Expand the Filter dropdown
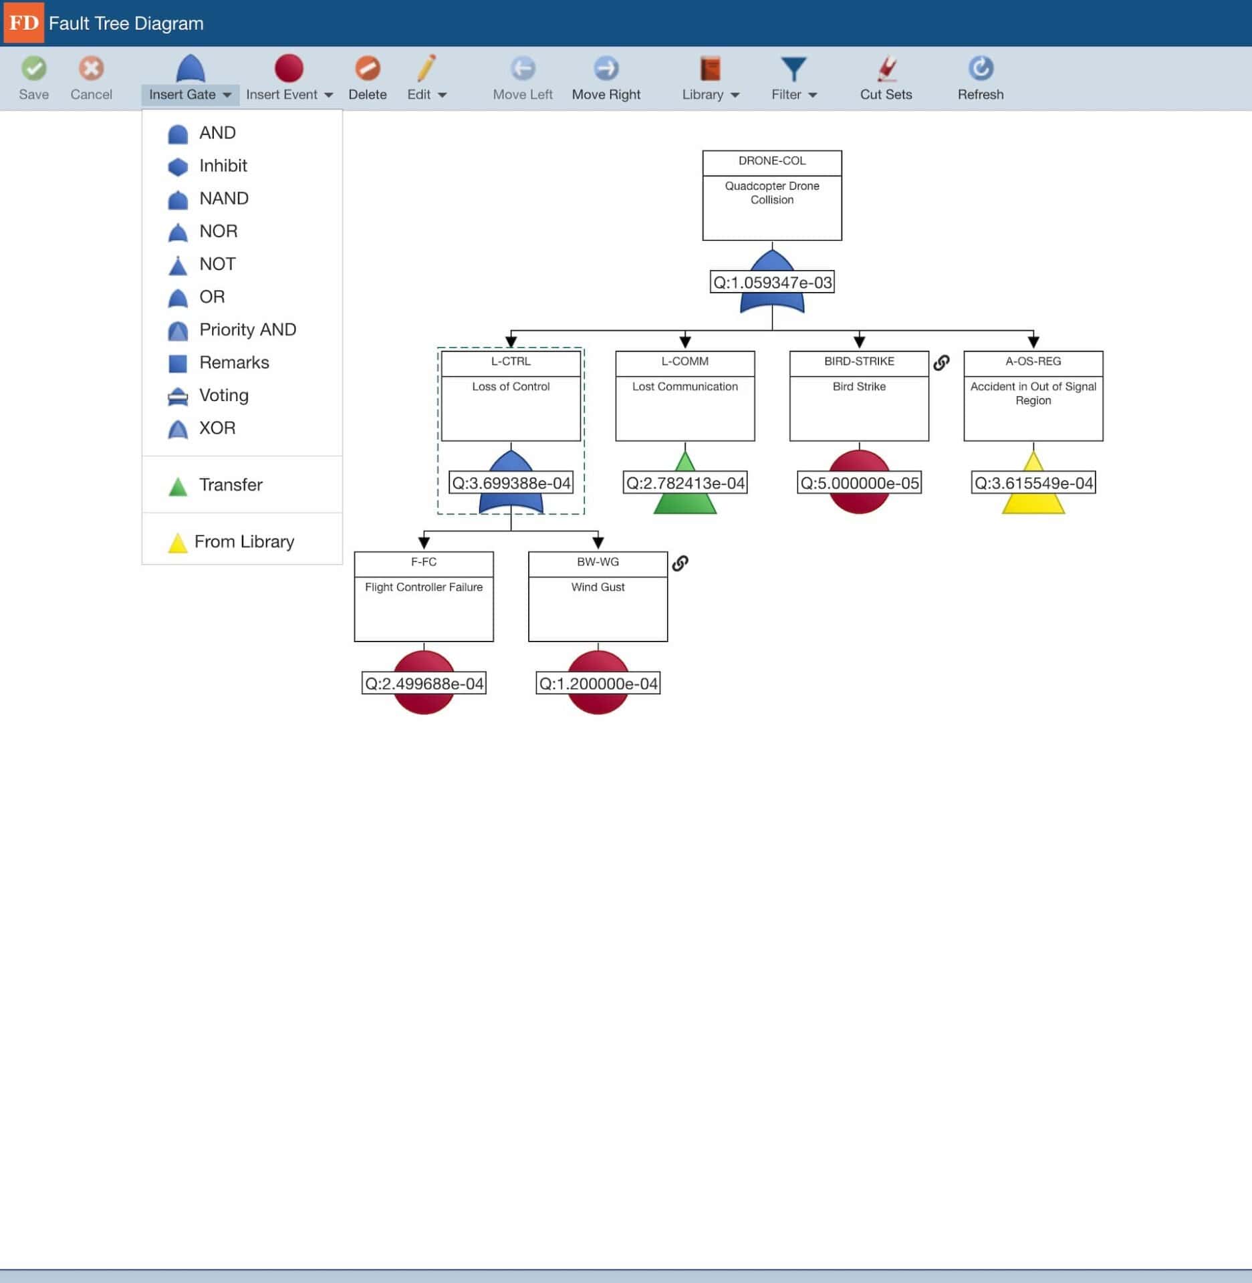The width and height of the screenshot is (1252, 1283). (793, 94)
